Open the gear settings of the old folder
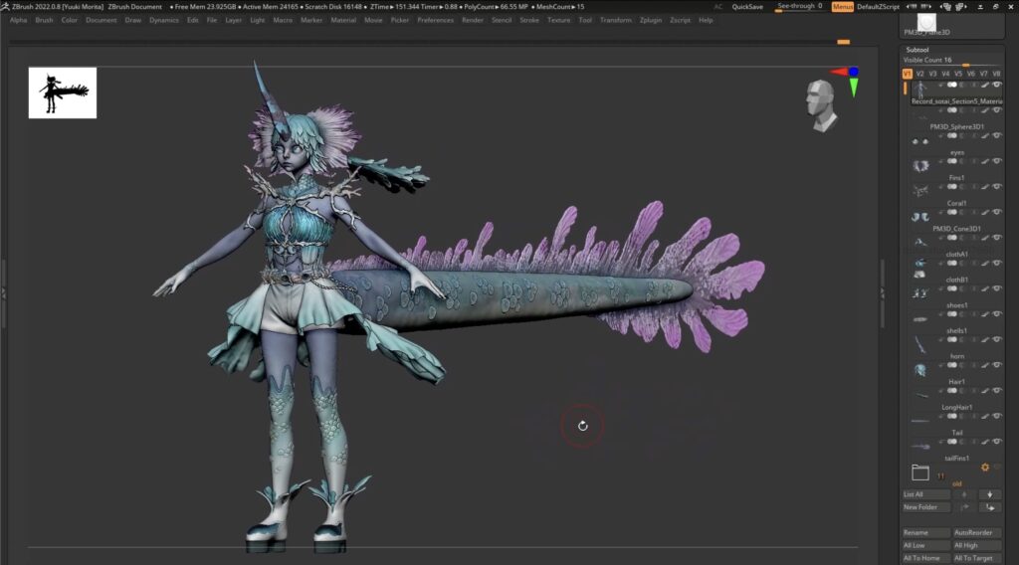Screen dimensions: 1019x565 pyautogui.click(x=985, y=468)
